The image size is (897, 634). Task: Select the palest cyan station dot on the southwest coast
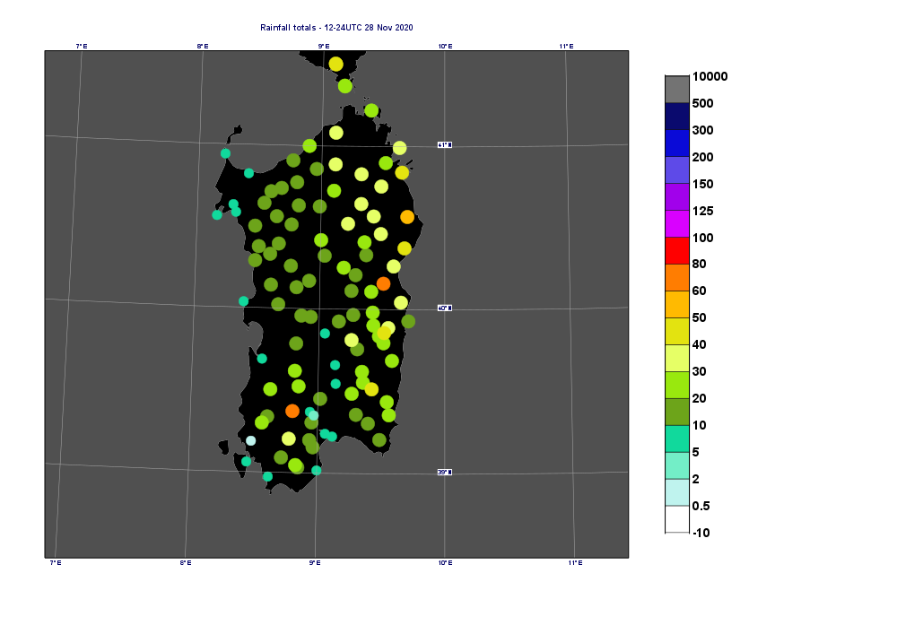coord(250,441)
